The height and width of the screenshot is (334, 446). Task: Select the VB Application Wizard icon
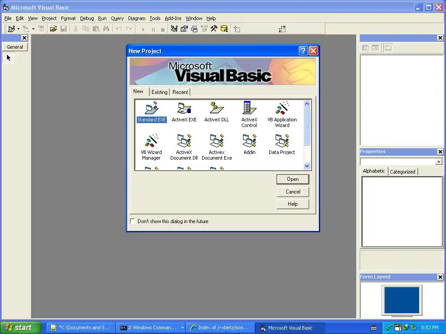[x=282, y=114]
